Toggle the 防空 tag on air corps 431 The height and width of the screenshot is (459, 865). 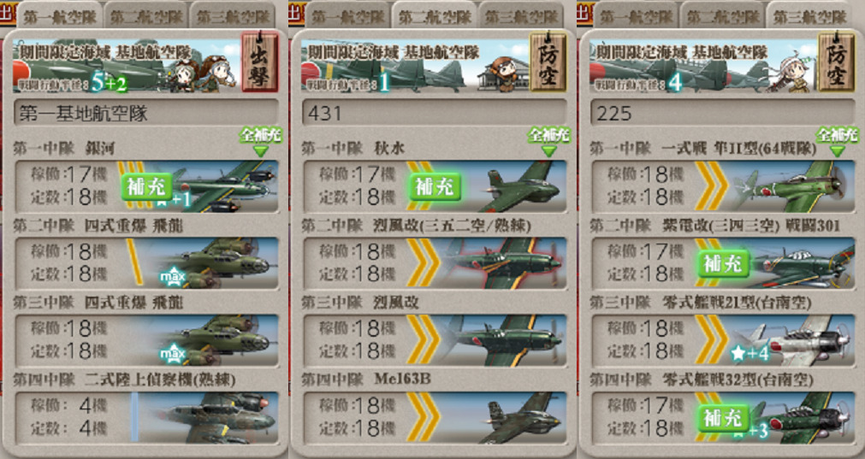pyautogui.click(x=548, y=62)
